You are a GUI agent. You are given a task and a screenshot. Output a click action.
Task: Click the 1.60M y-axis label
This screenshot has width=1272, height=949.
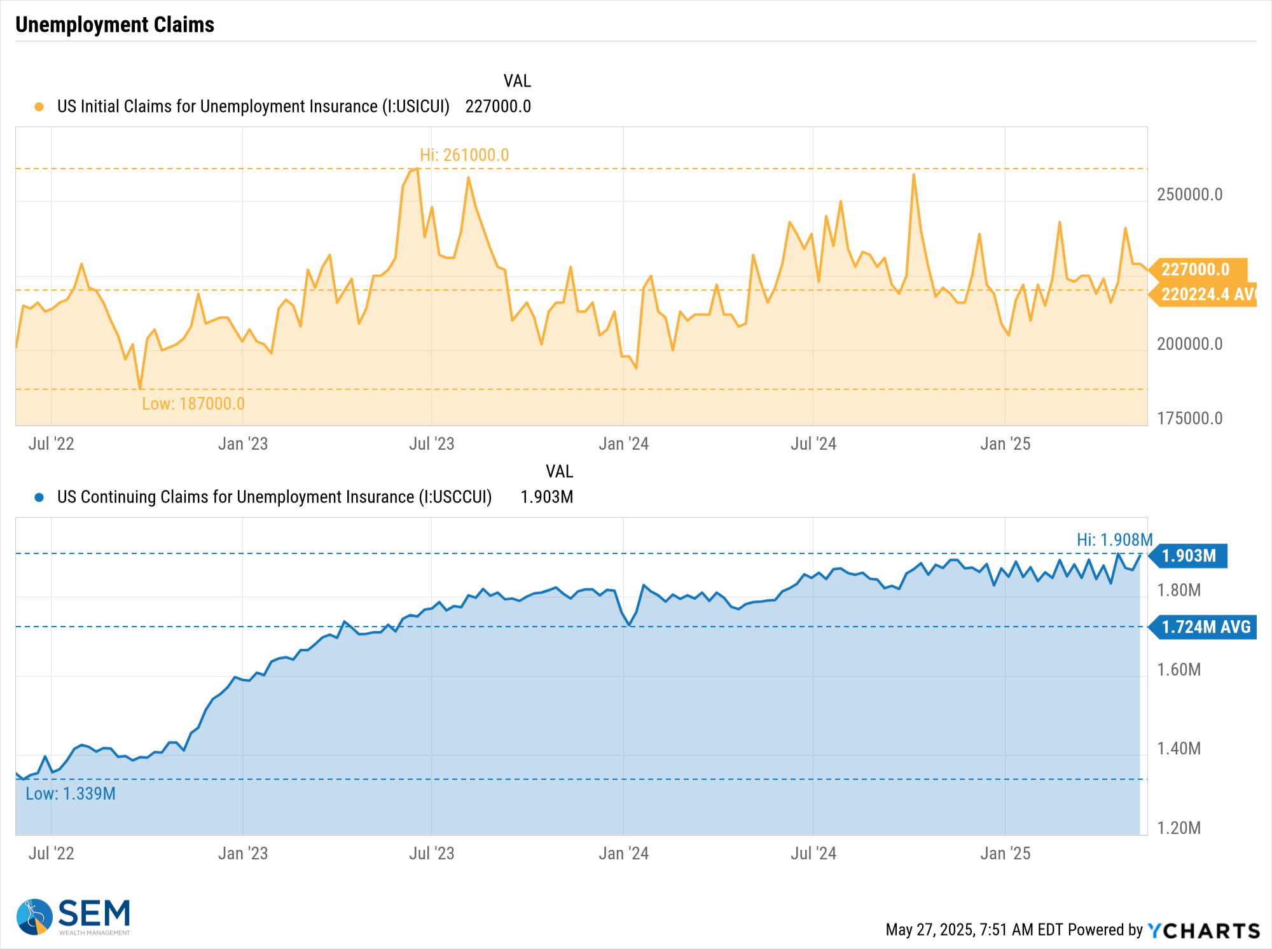coord(1179,670)
